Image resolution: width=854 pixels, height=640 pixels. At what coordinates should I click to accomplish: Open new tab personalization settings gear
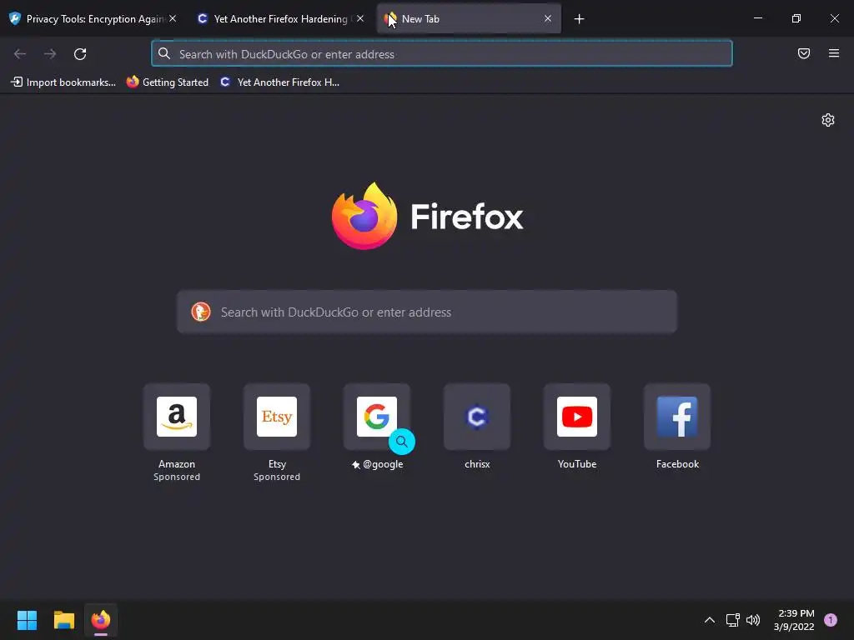pyautogui.click(x=828, y=120)
